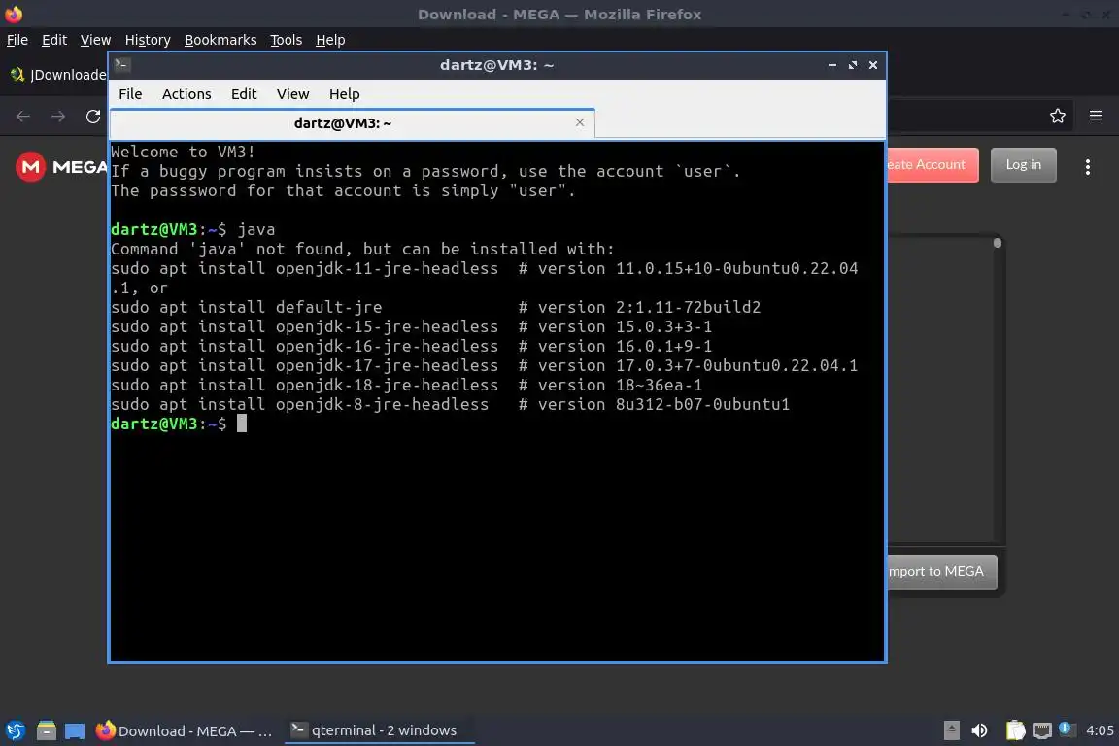Maximize the qterminal window
The height and width of the screenshot is (746, 1119).
(x=852, y=65)
